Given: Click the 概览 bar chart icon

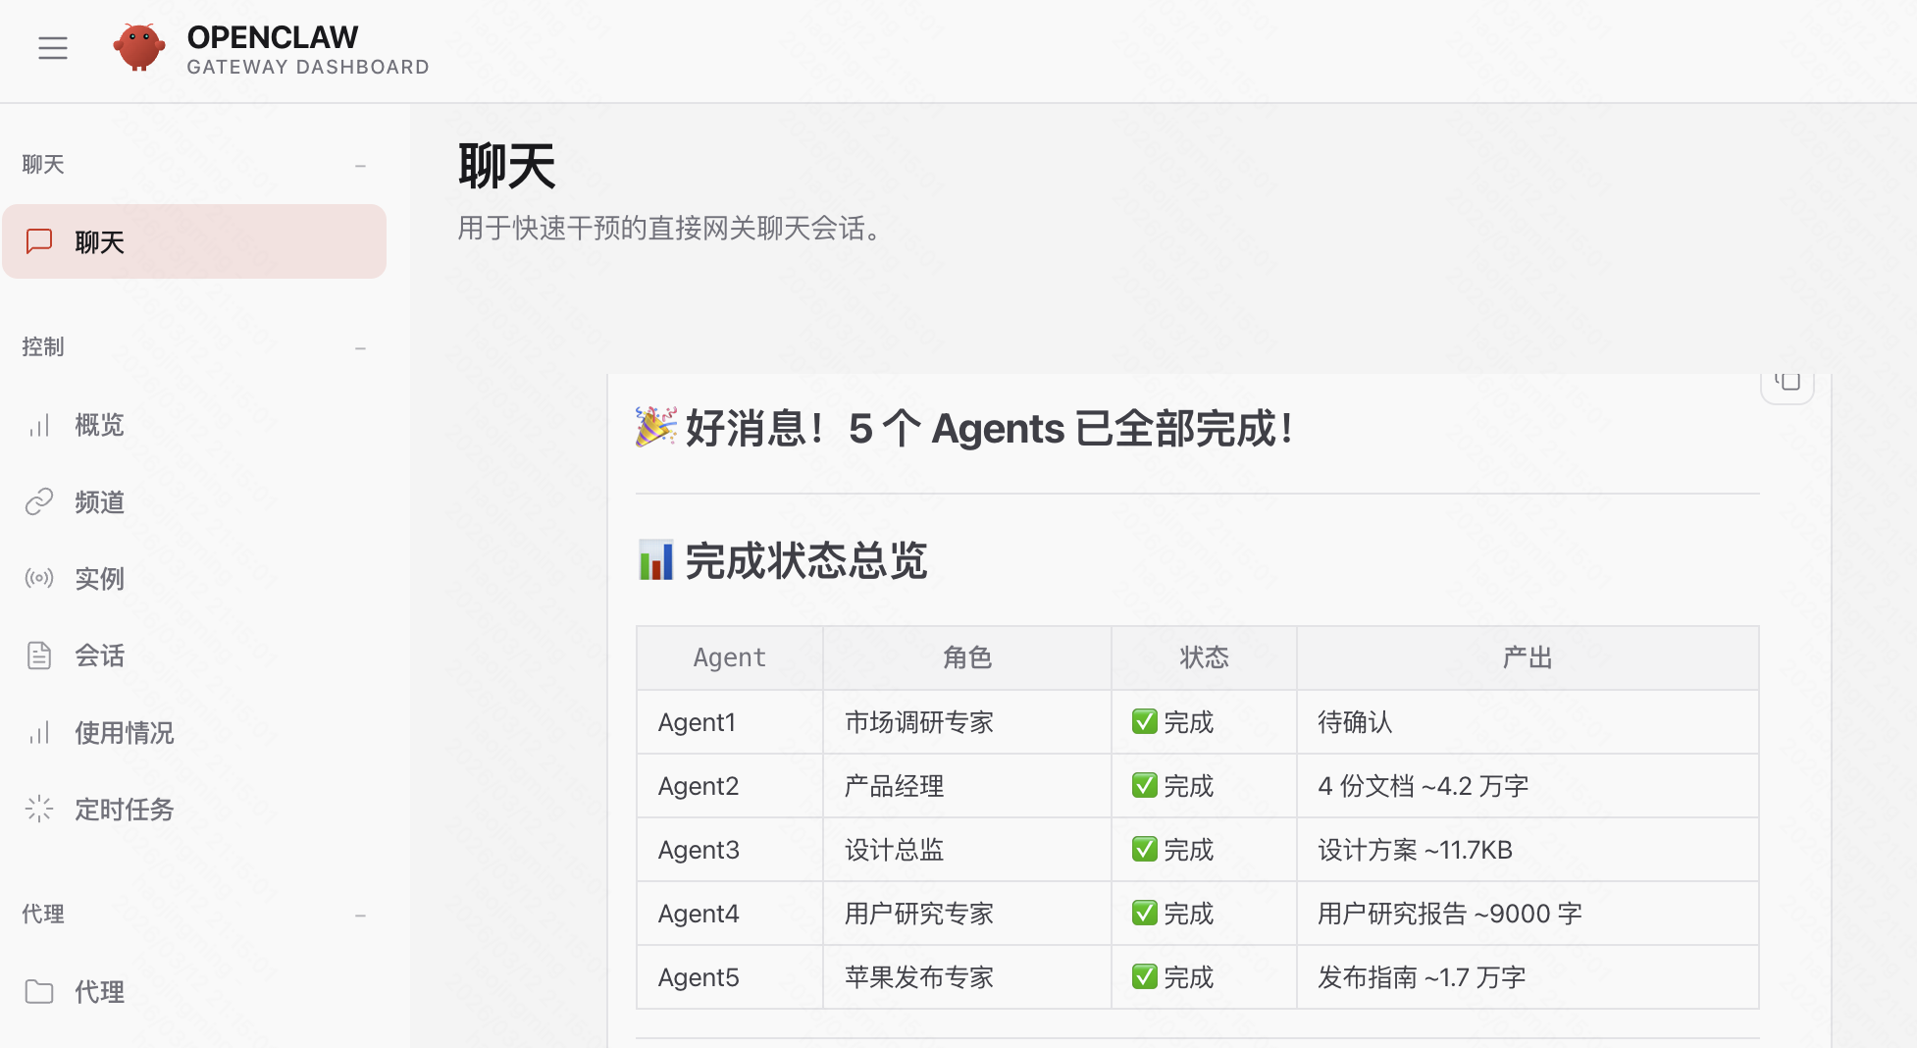Looking at the screenshot, I should (39, 425).
